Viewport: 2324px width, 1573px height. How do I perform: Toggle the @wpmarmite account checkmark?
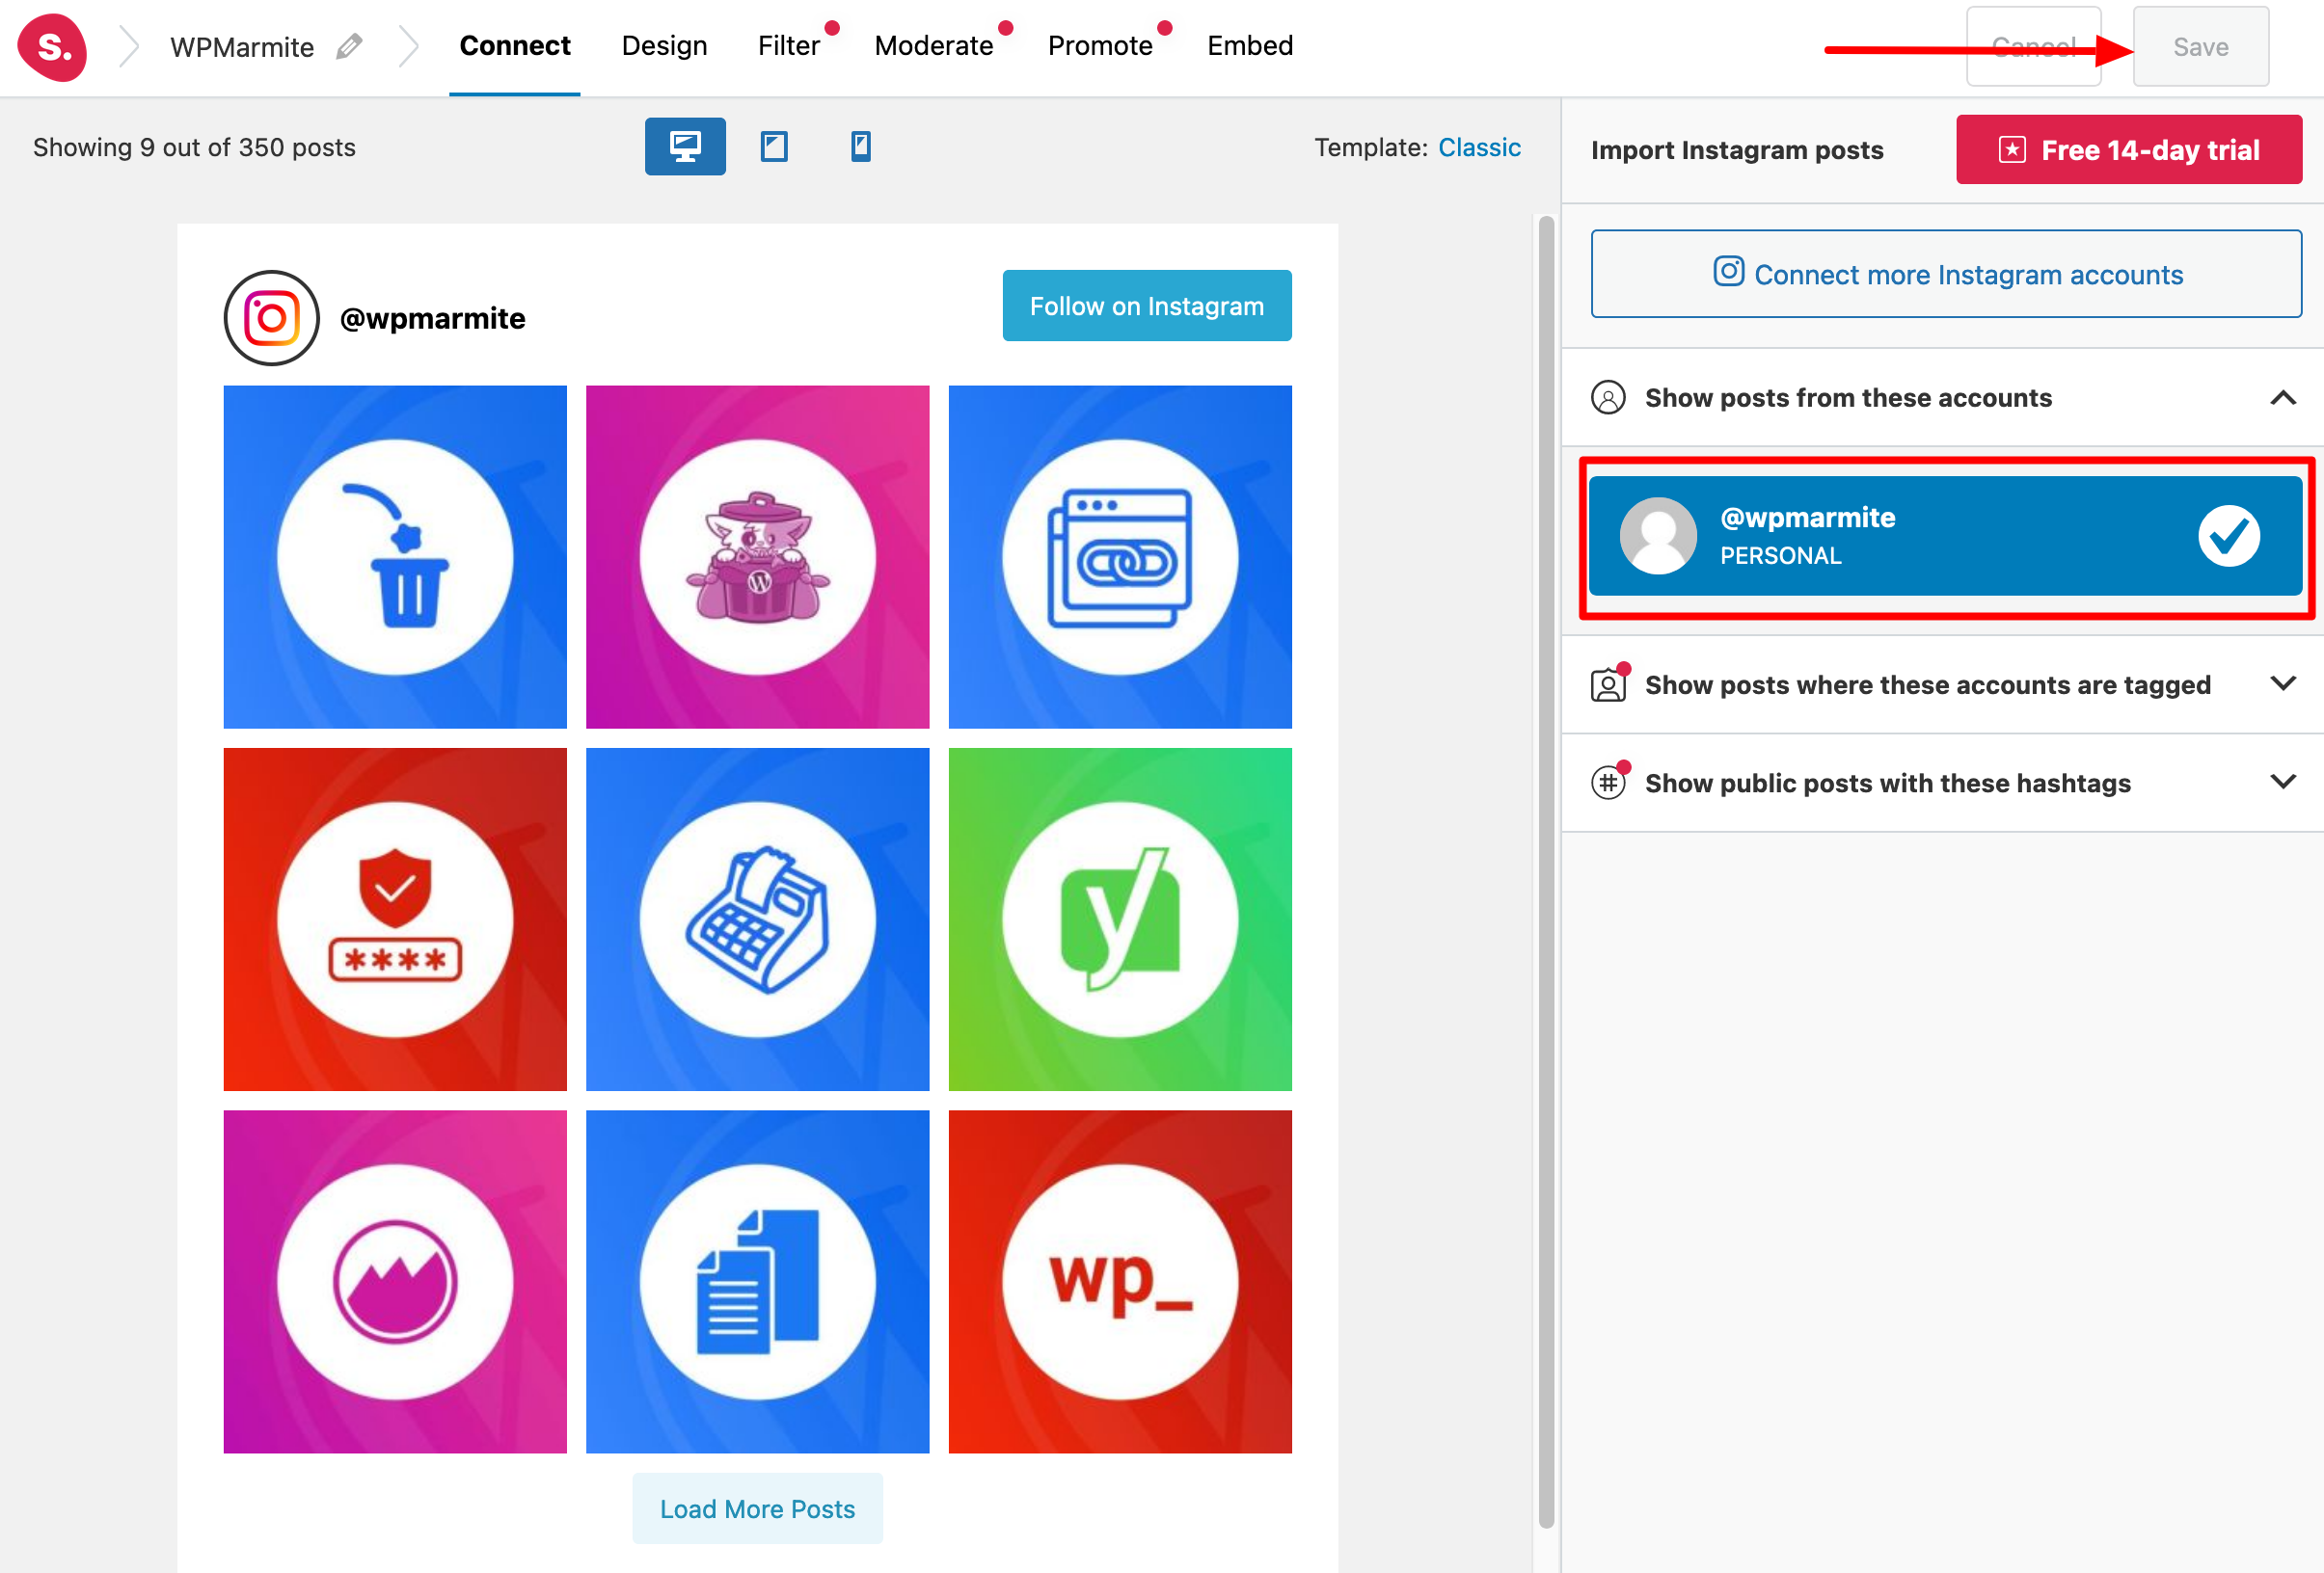click(x=2229, y=536)
